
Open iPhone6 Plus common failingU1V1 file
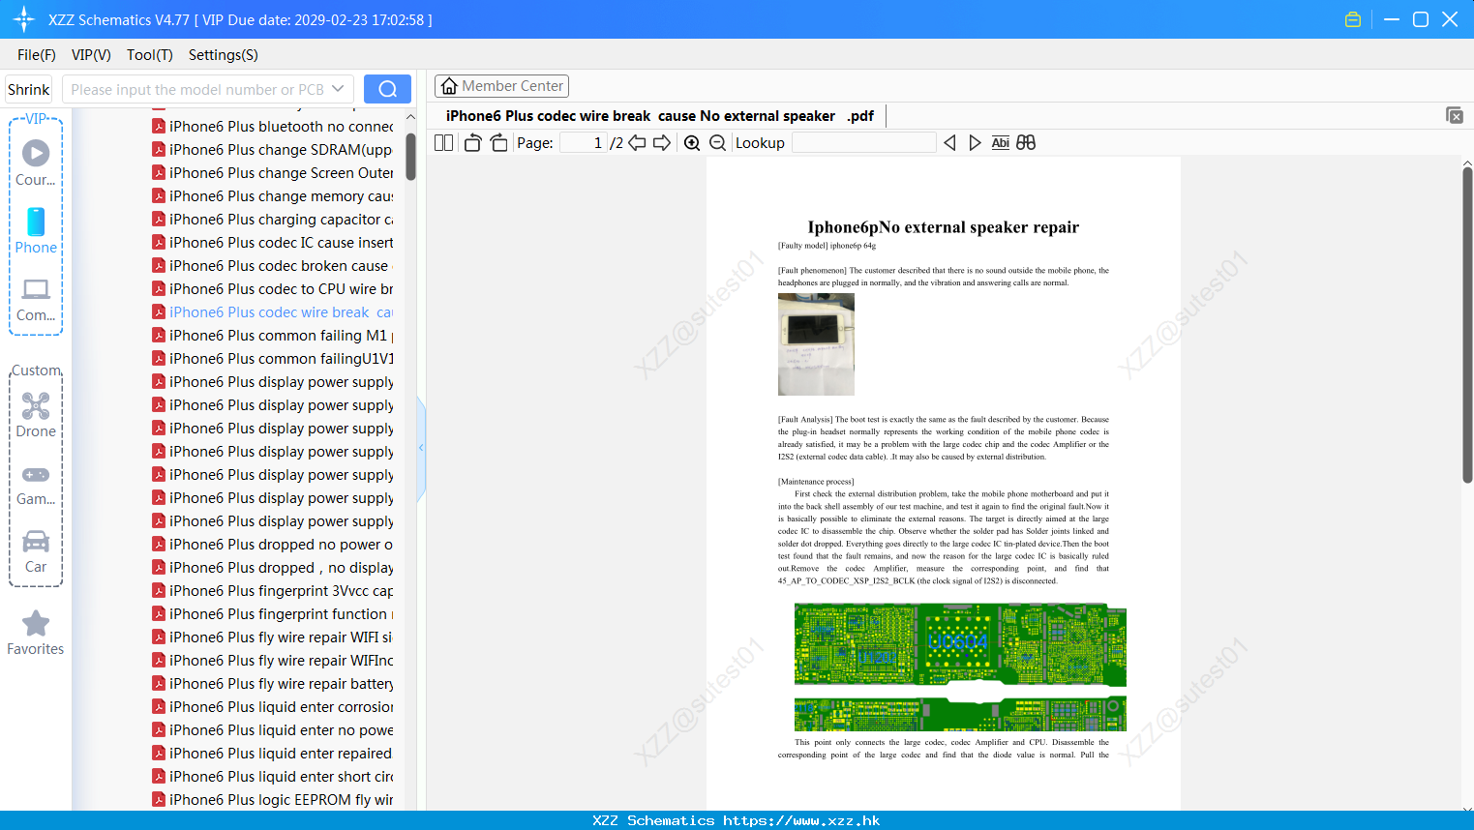pos(273,359)
